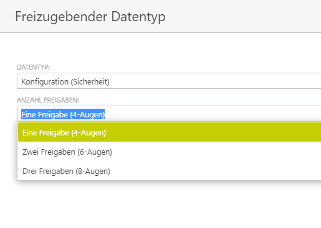Click the blank row right of Drei Freigaben (8-Augen)
Screen dimensions: 321x228
pos(216,171)
